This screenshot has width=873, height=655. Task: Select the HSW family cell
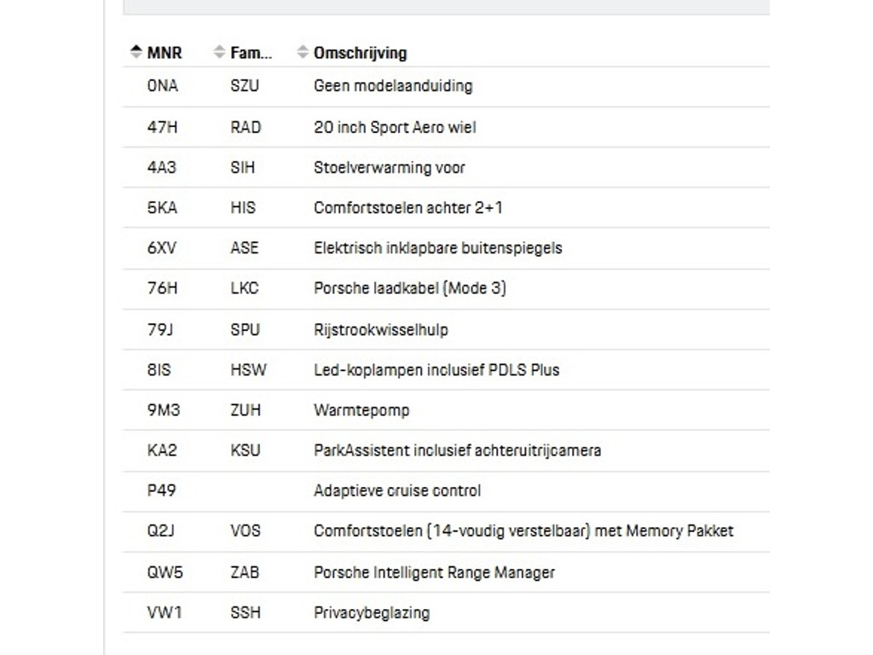248,370
